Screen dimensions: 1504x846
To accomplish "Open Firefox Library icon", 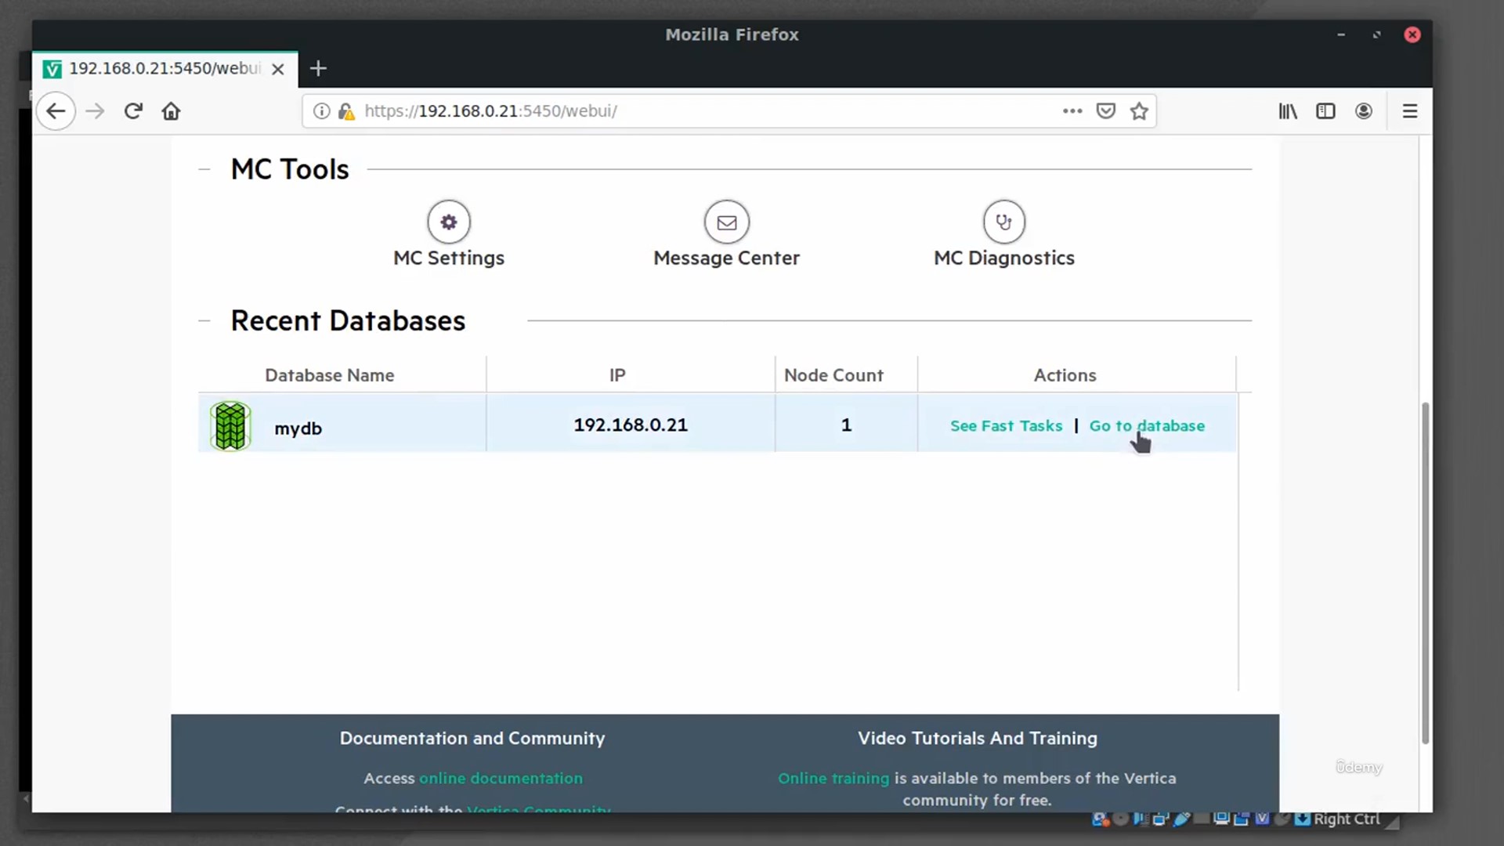I will point(1288,111).
